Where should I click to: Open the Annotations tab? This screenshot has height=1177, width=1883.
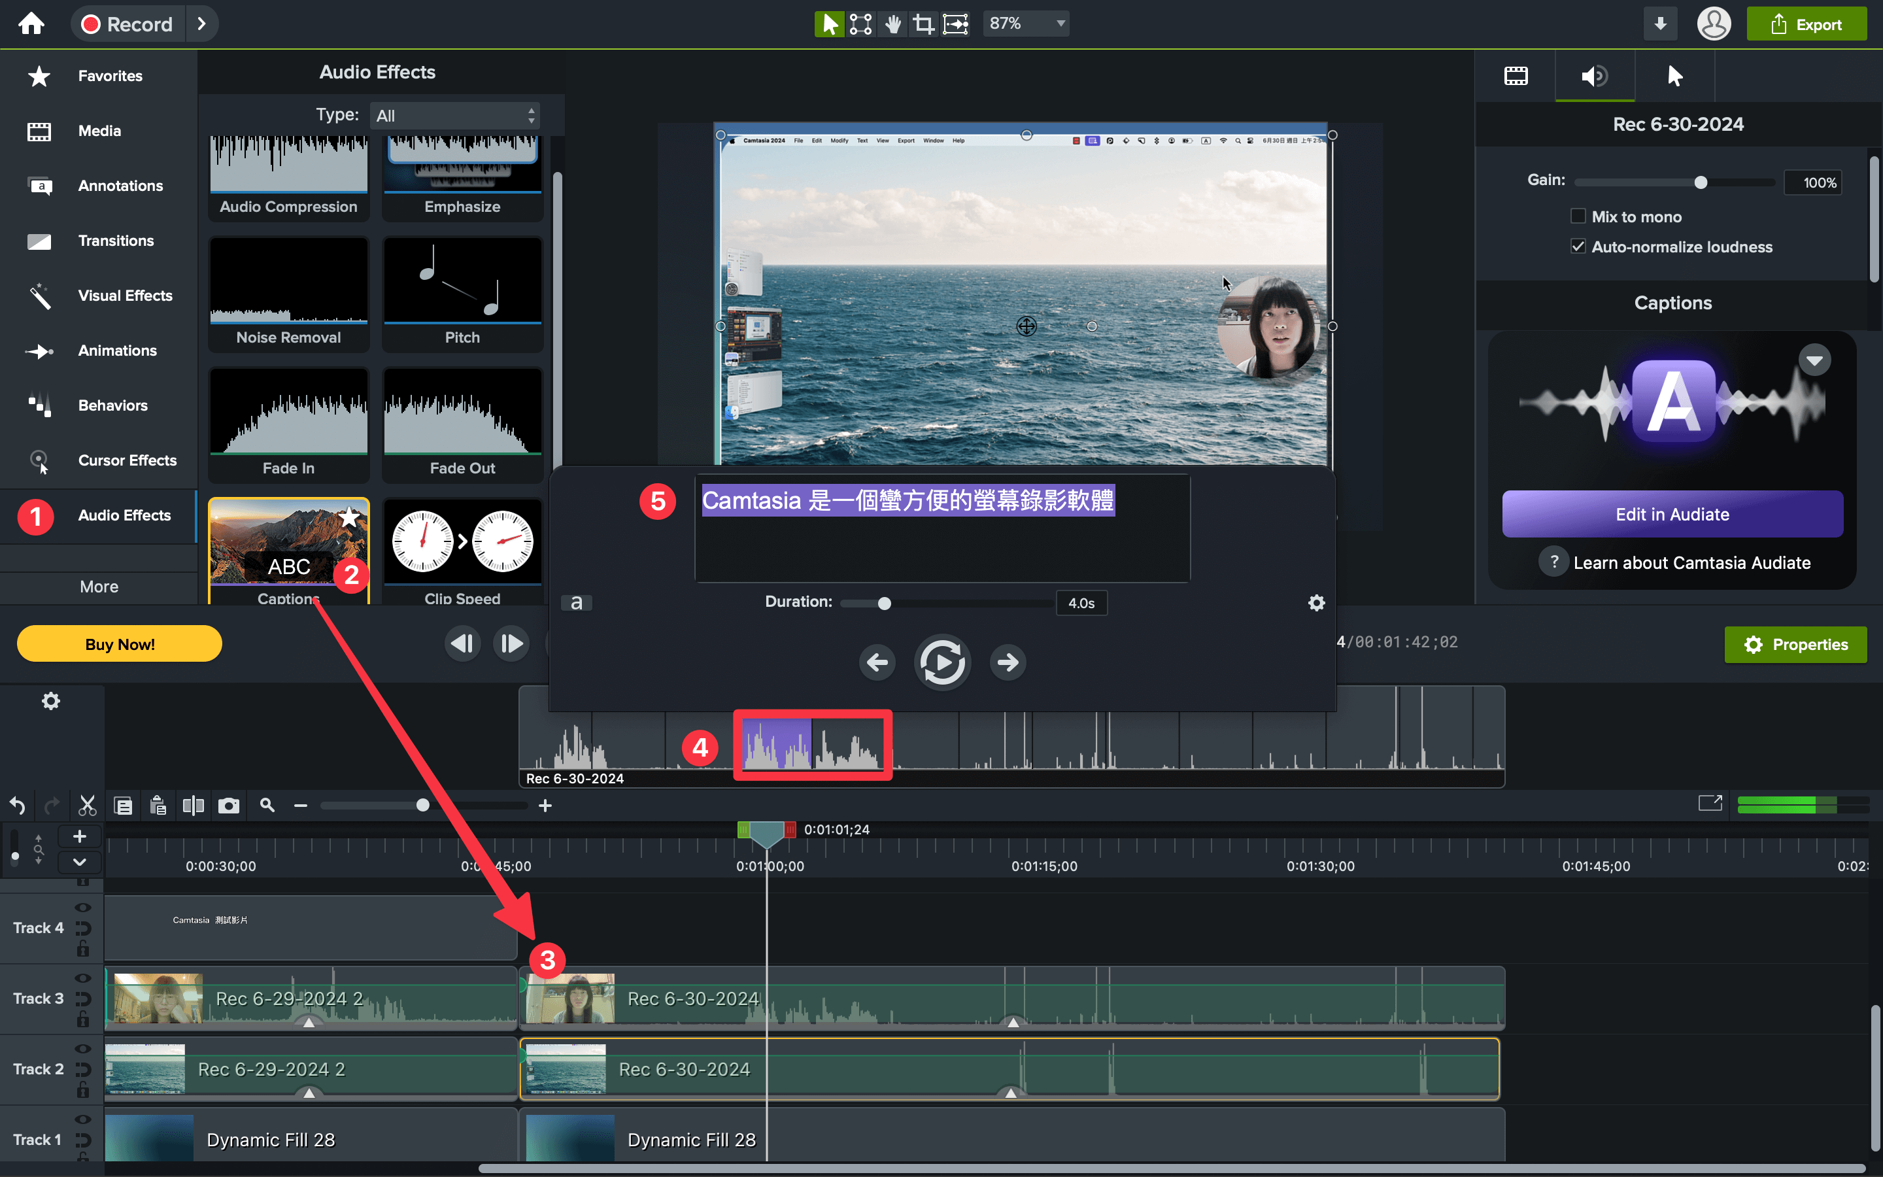click(x=99, y=185)
